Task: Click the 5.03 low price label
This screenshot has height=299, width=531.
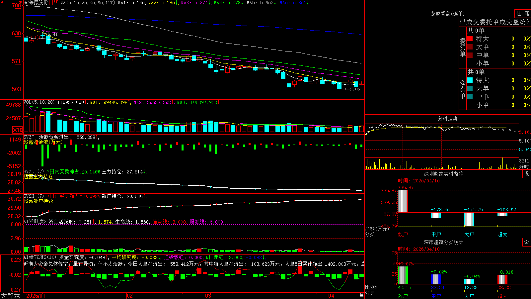Action: click(x=355, y=89)
